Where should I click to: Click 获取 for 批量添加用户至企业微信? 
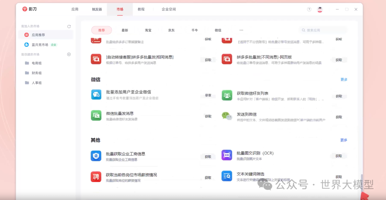[x=208, y=95]
